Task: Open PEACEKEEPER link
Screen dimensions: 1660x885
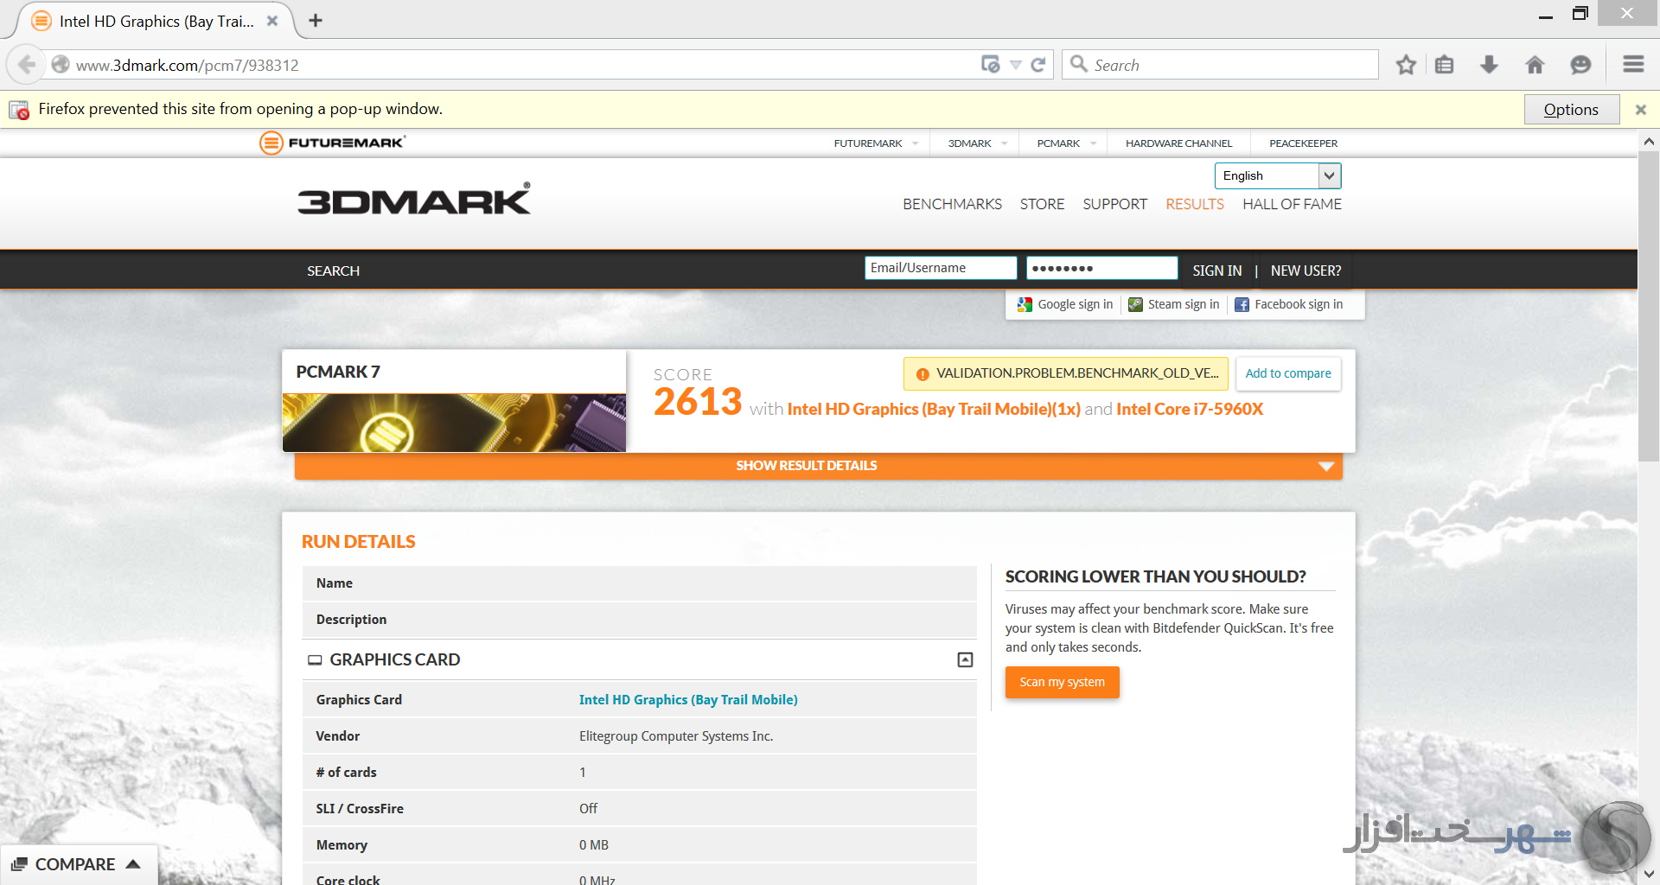Action: click(1303, 143)
